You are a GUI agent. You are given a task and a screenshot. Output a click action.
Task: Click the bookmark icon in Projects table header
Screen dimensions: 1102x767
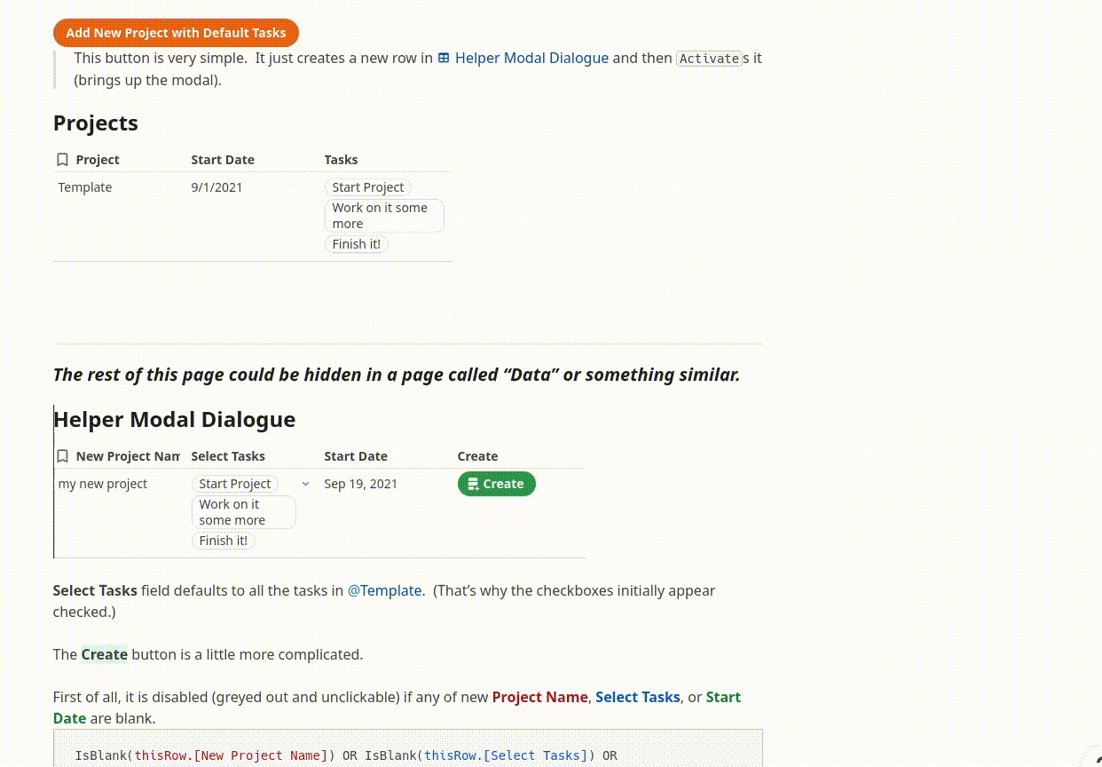point(62,160)
